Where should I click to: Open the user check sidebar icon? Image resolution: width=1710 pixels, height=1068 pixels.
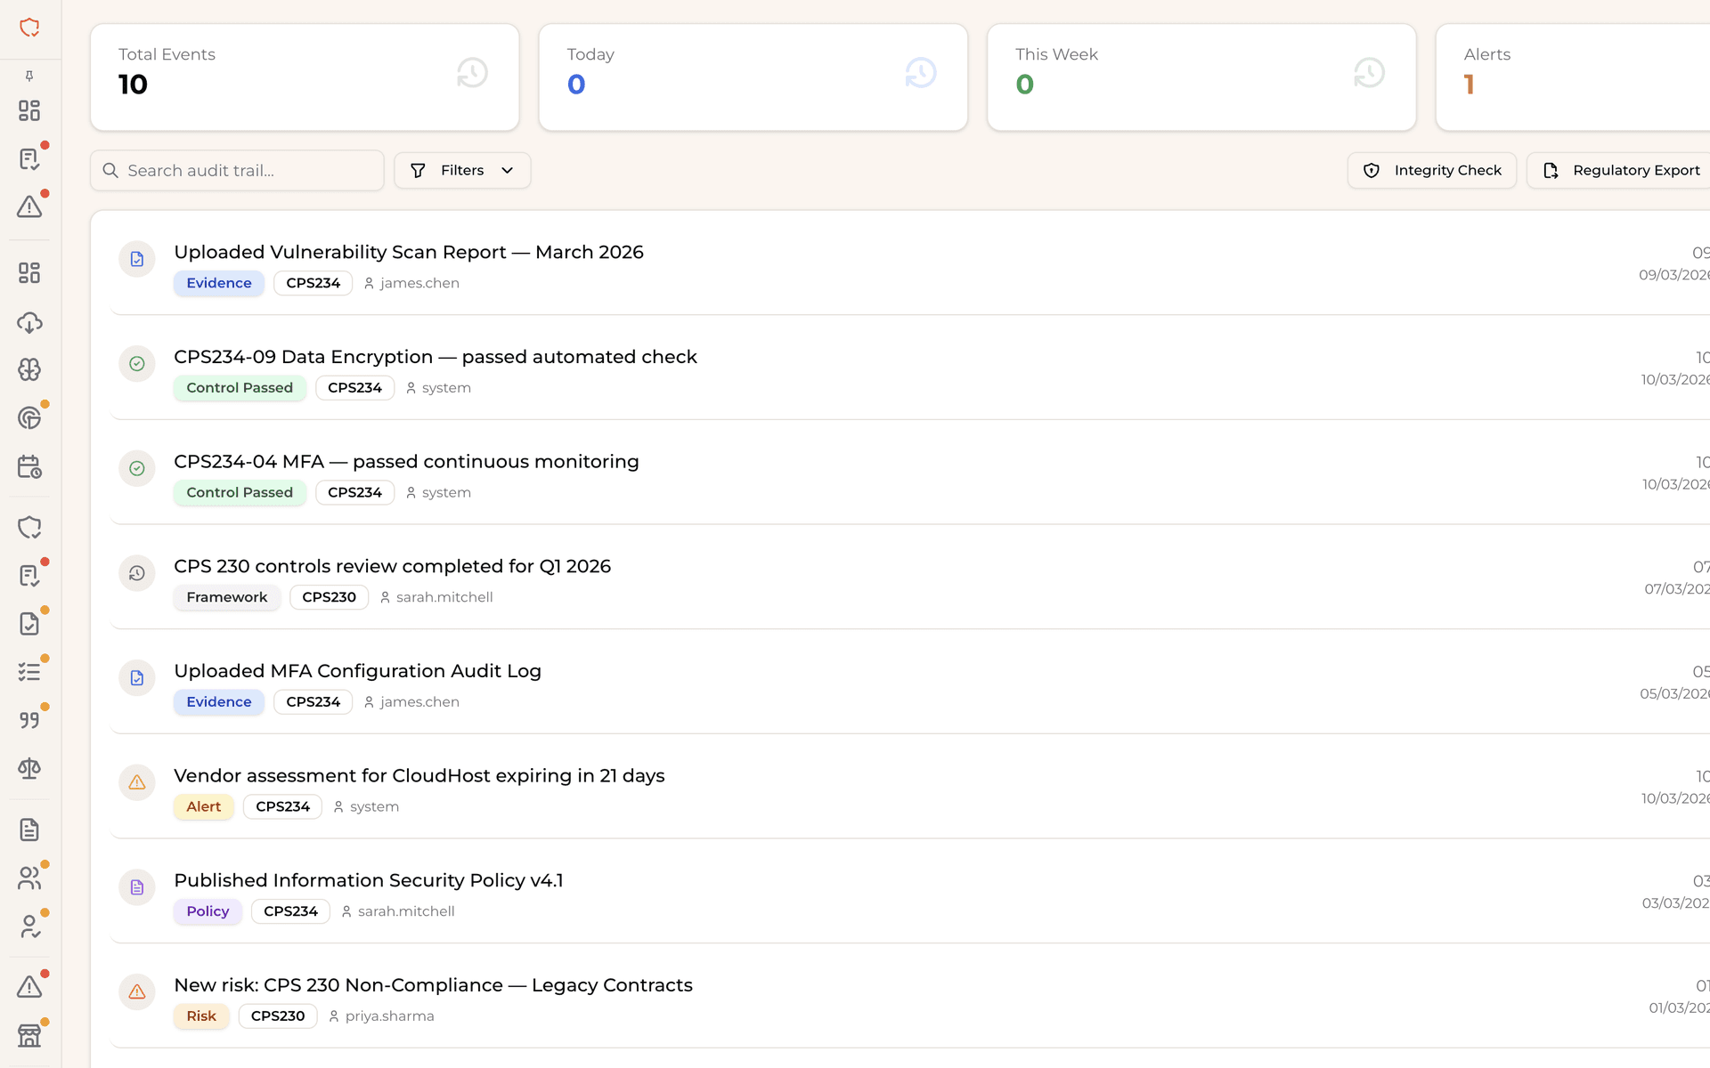pyautogui.click(x=29, y=926)
